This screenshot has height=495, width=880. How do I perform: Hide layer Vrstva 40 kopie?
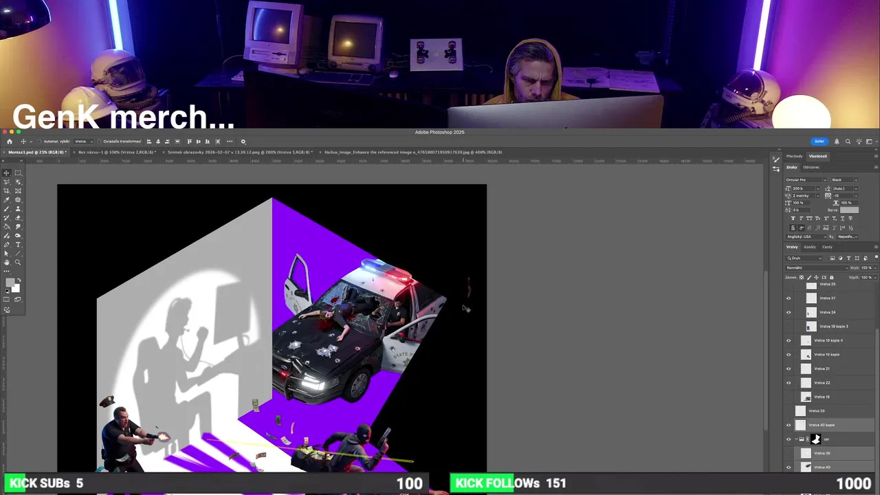pyautogui.click(x=789, y=425)
